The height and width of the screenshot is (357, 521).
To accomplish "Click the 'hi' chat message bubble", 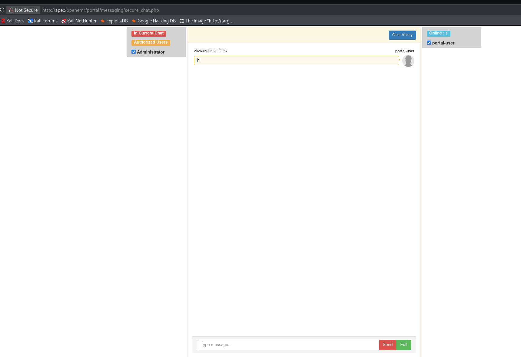I will 297,61.
